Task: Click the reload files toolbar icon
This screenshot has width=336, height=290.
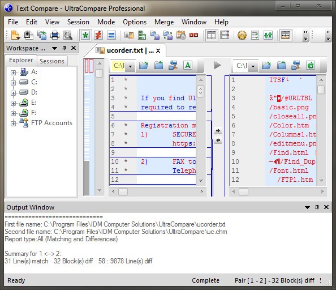Action: (x=42, y=35)
